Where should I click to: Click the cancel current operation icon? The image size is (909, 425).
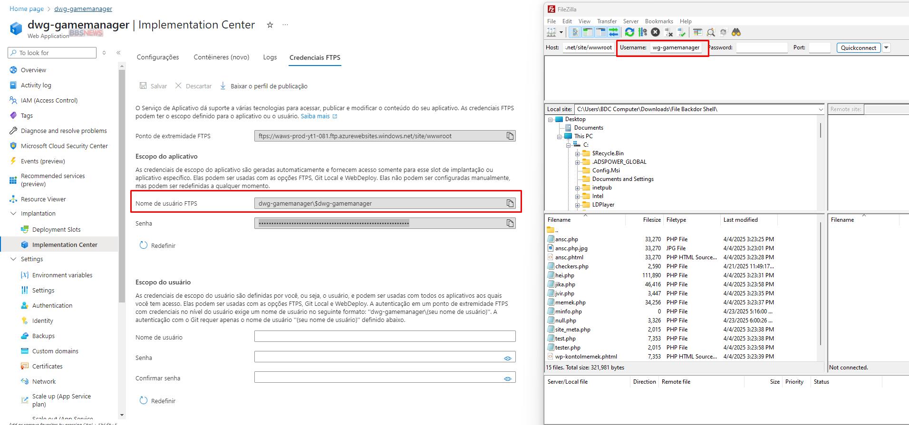click(x=655, y=32)
